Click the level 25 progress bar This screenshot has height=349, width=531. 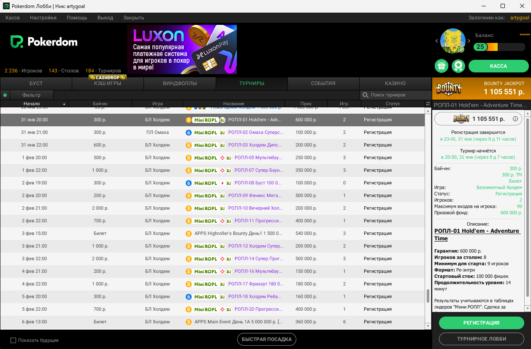tap(499, 47)
